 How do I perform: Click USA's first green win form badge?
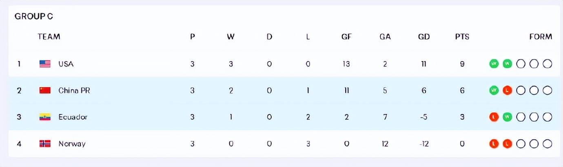(494, 64)
